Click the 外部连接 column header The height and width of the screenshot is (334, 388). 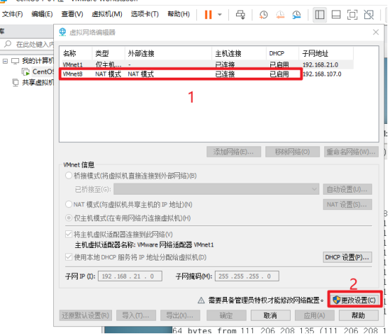tap(168, 53)
